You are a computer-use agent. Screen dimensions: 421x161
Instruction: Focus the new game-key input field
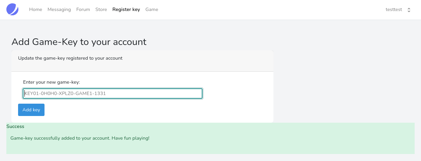click(112, 94)
